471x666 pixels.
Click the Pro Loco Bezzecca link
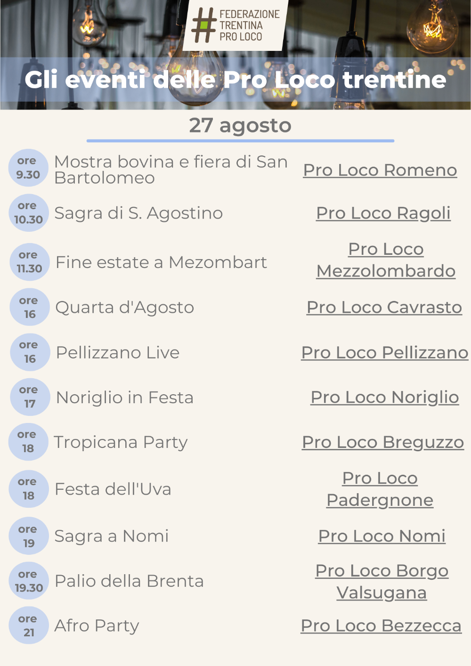381,625
